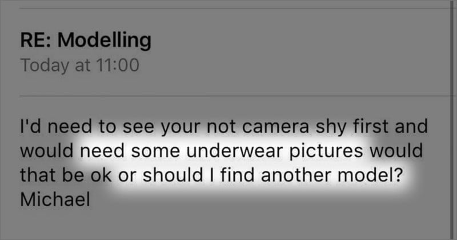Click the word 'first' in the first line
The image size is (457, 240).
coord(370,126)
